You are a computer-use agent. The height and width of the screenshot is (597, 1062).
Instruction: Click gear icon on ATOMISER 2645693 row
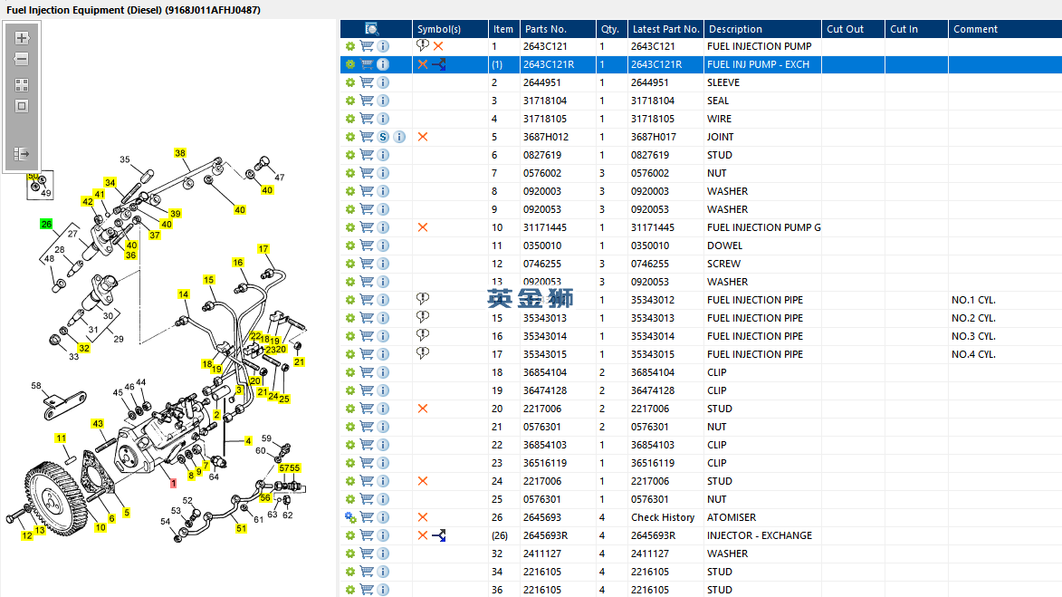pyautogui.click(x=350, y=517)
